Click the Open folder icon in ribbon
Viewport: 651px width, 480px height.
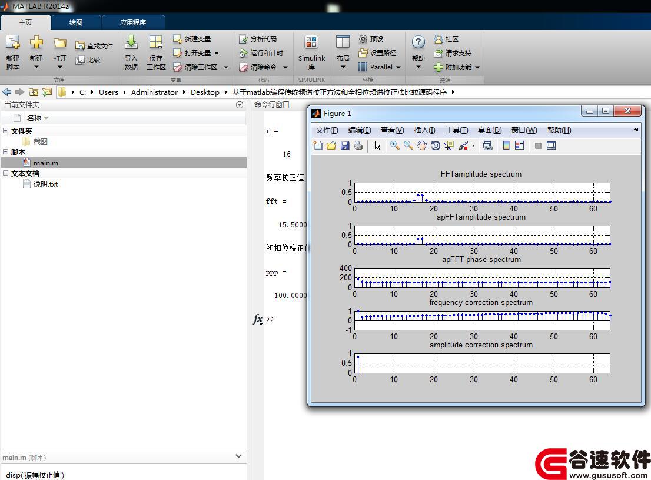pyautogui.click(x=60, y=42)
